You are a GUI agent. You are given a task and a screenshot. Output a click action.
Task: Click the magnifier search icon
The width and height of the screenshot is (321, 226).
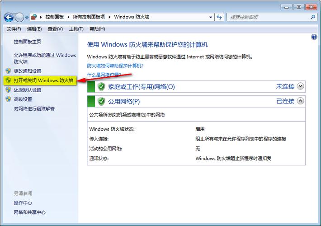tap(312, 17)
